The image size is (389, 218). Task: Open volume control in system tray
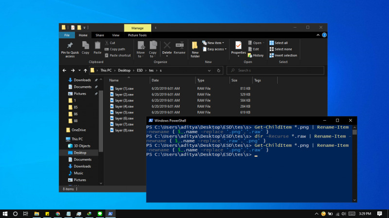344,214
